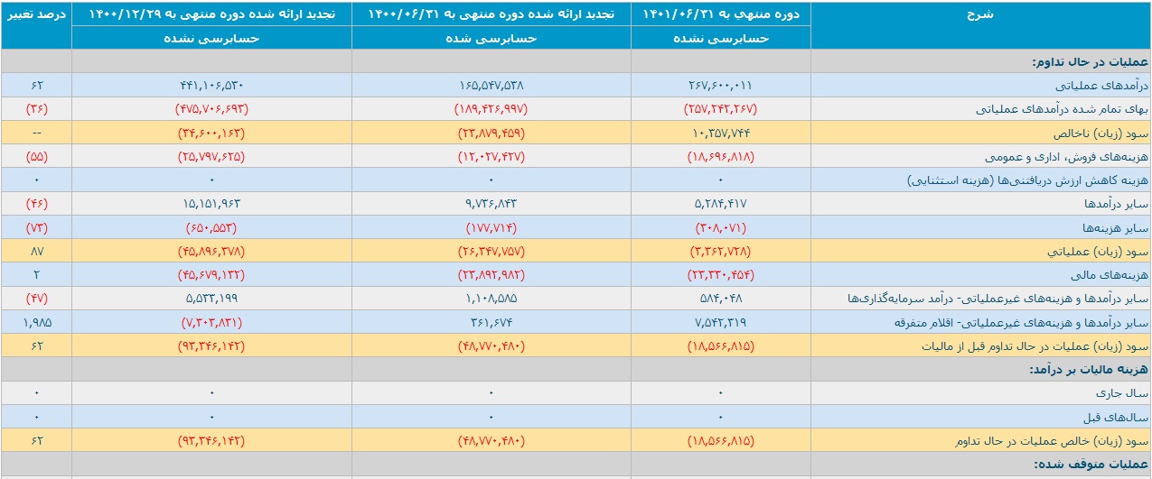Select the cell ۴۴۱,۱۰۶,۵۳۰

(211, 86)
